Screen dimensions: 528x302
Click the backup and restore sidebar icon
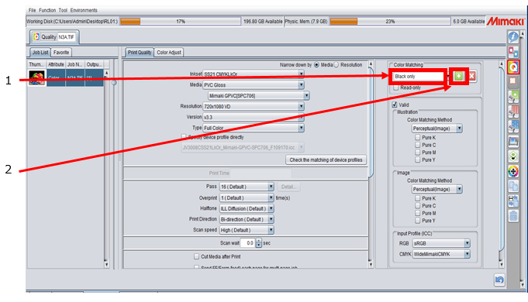click(x=512, y=201)
